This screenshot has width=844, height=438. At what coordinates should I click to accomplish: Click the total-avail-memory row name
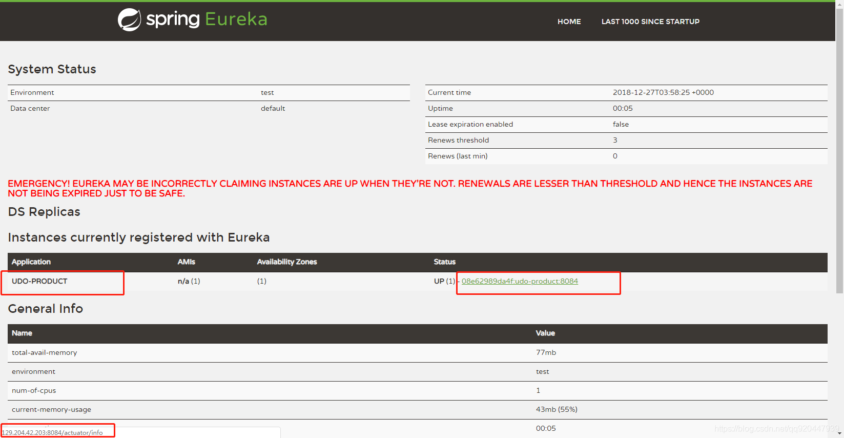point(44,352)
